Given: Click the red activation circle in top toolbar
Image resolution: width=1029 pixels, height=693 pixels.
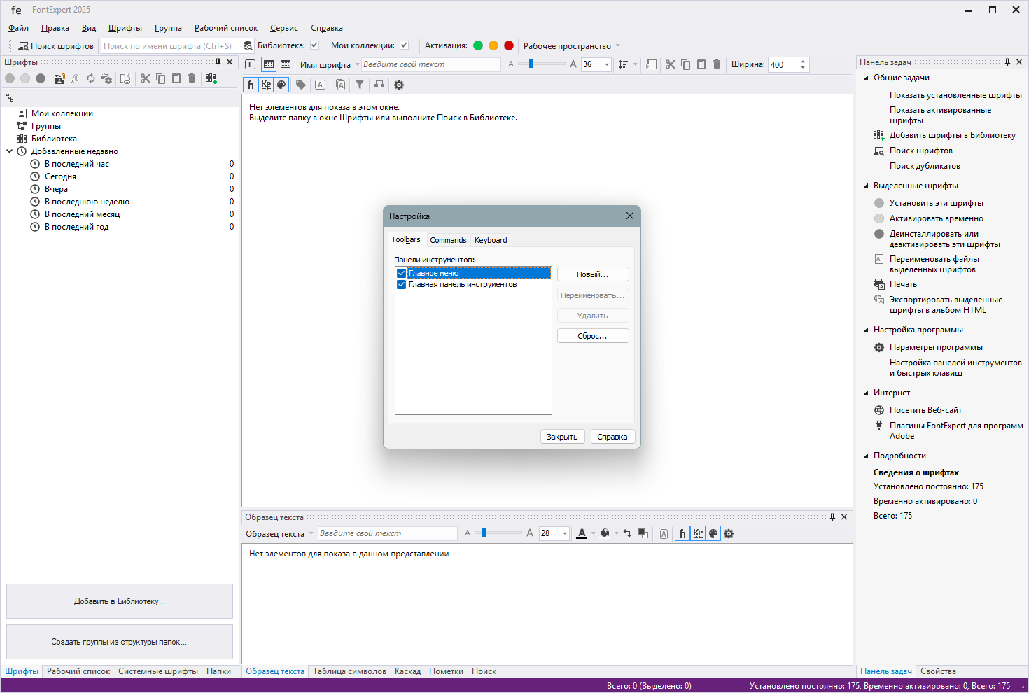Looking at the screenshot, I should click(509, 45).
